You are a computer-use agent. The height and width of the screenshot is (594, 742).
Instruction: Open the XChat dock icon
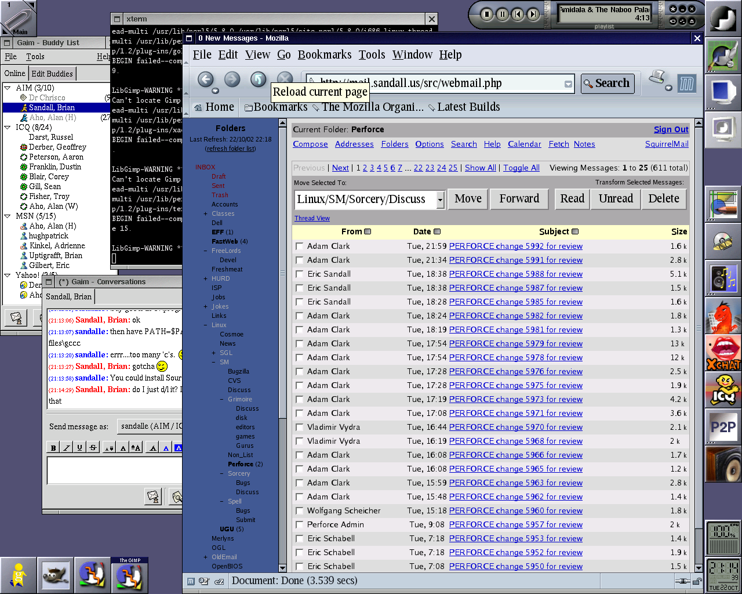pos(723,353)
